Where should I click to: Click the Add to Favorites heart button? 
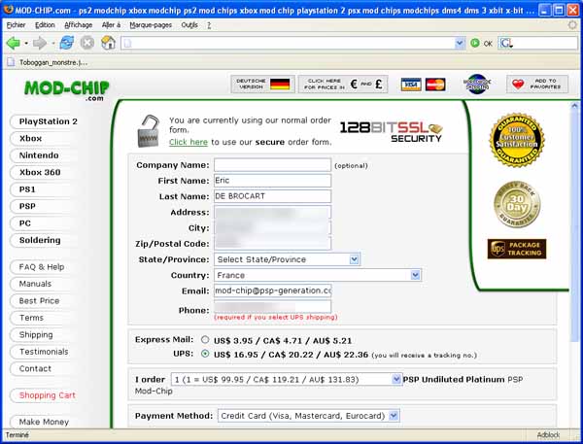tap(537, 85)
